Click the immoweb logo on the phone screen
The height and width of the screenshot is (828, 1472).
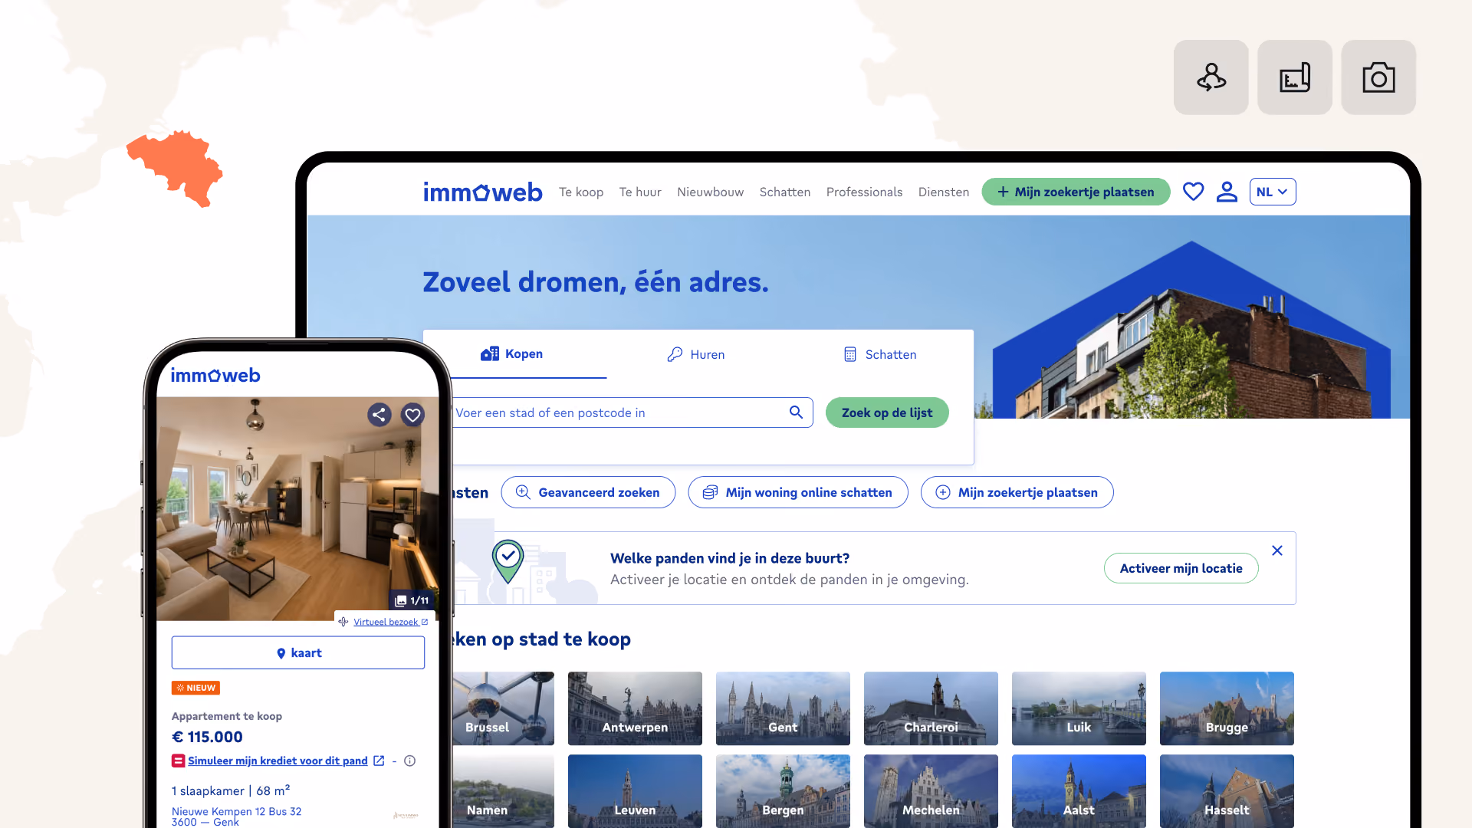[x=215, y=375]
